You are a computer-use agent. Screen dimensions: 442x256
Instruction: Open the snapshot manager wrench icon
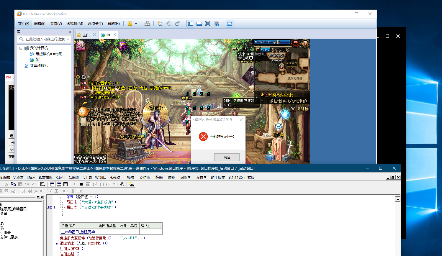(178, 24)
